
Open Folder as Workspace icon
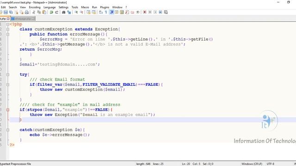pyautogui.click(x=133, y=12)
